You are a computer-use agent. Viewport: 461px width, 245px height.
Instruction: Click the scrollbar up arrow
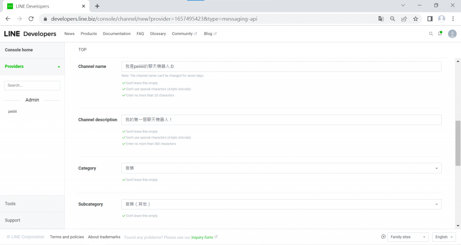point(458,61)
